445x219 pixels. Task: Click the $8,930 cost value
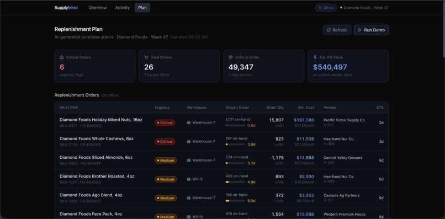pos(306,177)
